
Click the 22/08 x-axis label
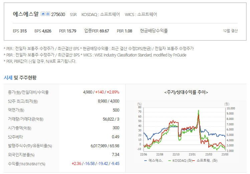[x=160, y=154]
